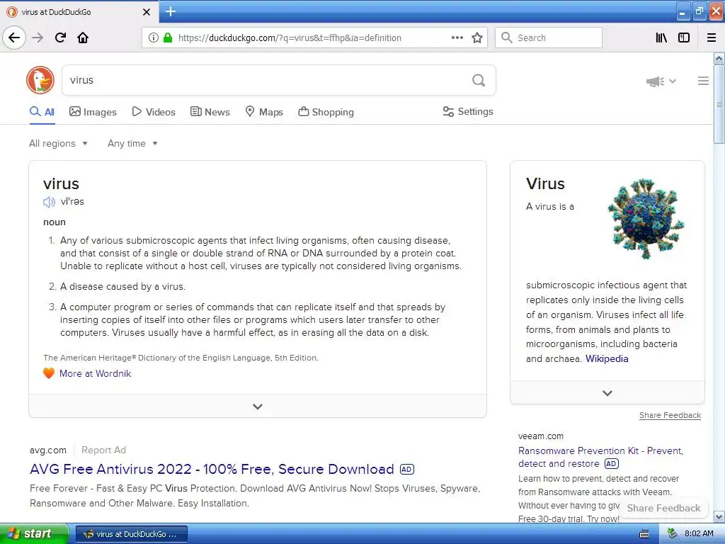725x544 pixels.
Task: Open the browser home page
Action: tap(83, 38)
